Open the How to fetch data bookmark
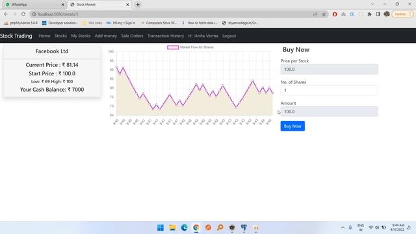Viewport: 416px width, 234px height. (200, 23)
